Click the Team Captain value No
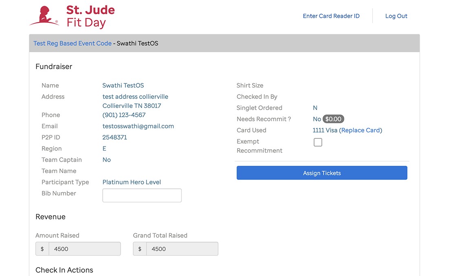 coord(107,160)
